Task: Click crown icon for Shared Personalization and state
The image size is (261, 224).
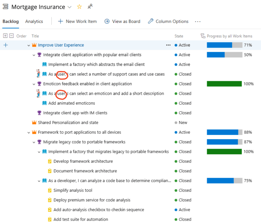Action: (x=34, y=123)
